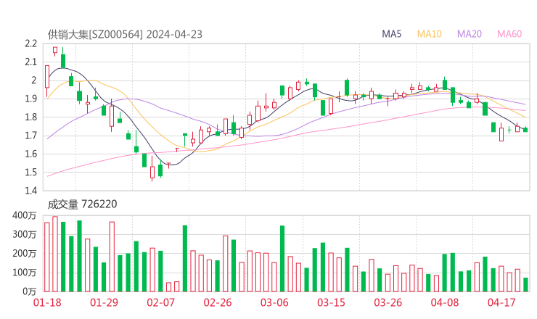Click the 成交量 726220 volume label
The width and height of the screenshot is (537, 319).
click(x=82, y=204)
